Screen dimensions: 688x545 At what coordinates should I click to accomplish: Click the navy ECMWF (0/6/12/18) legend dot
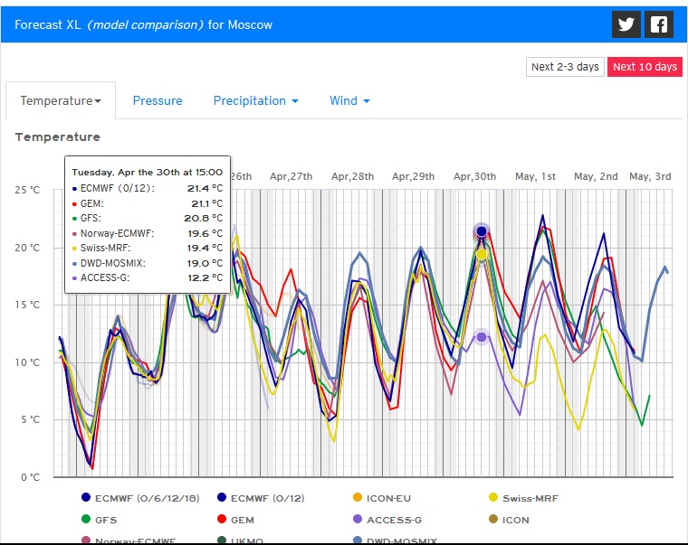tap(86, 497)
